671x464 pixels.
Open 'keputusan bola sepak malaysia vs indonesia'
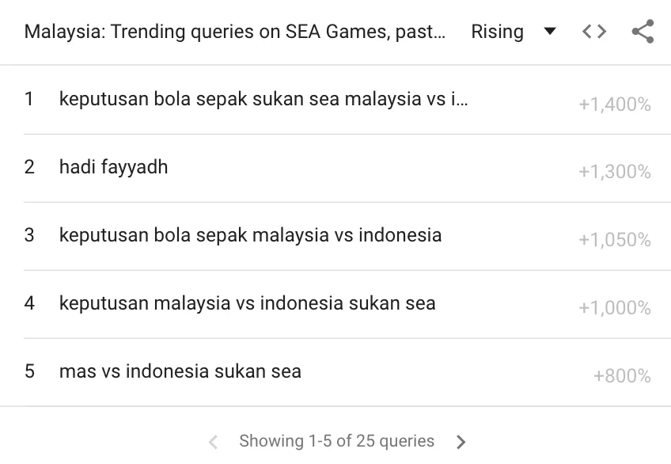pos(249,235)
